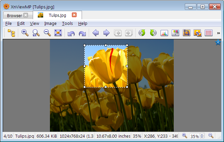The width and height of the screenshot is (224, 142).
Task: Click the 35% zoom input field
Action: [x=194, y=136]
